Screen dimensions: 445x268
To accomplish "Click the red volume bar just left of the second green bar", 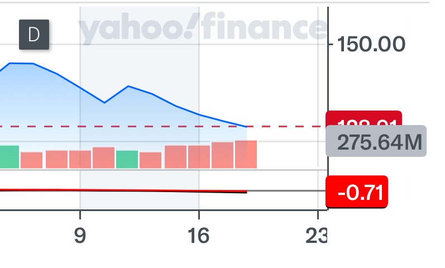I will 103,157.
